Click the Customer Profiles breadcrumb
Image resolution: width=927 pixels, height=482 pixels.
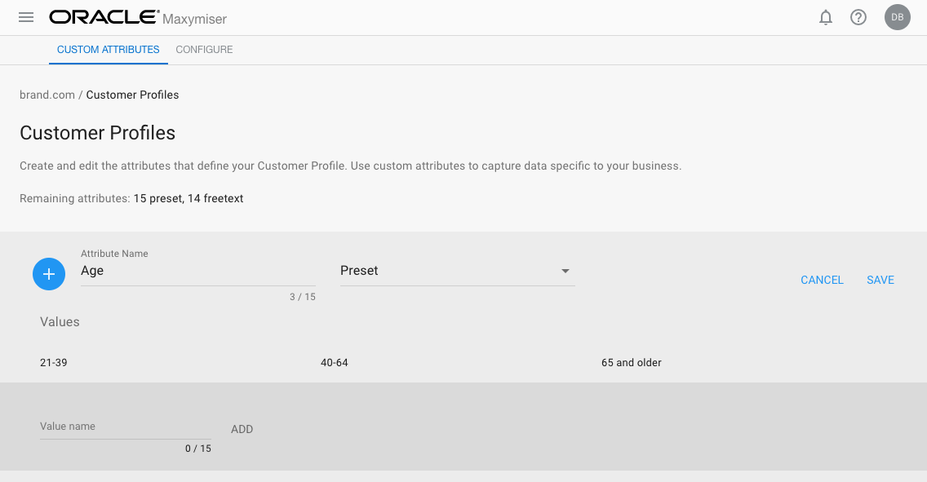coord(132,95)
